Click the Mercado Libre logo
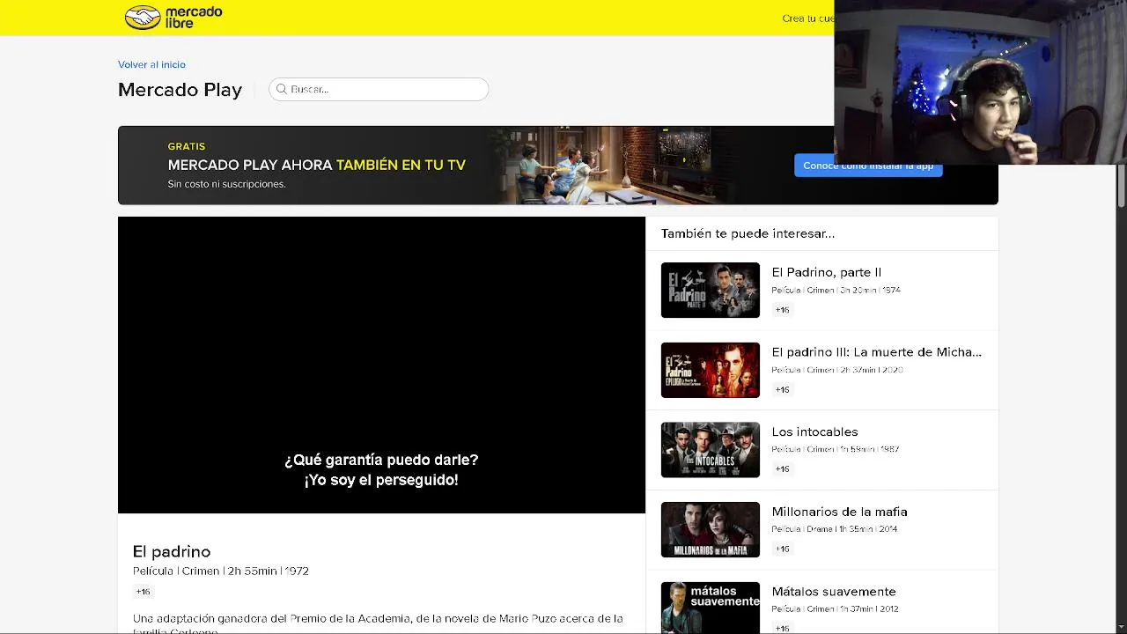1127x634 pixels. (173, 17)
